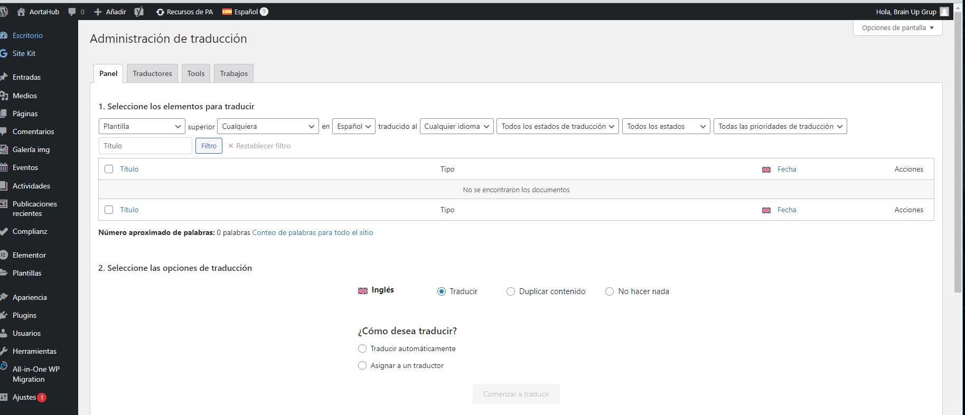This screenshot has width=965, height=415.
Task: Select Asignar a un traductor option
Action: (x=362, y=365)
